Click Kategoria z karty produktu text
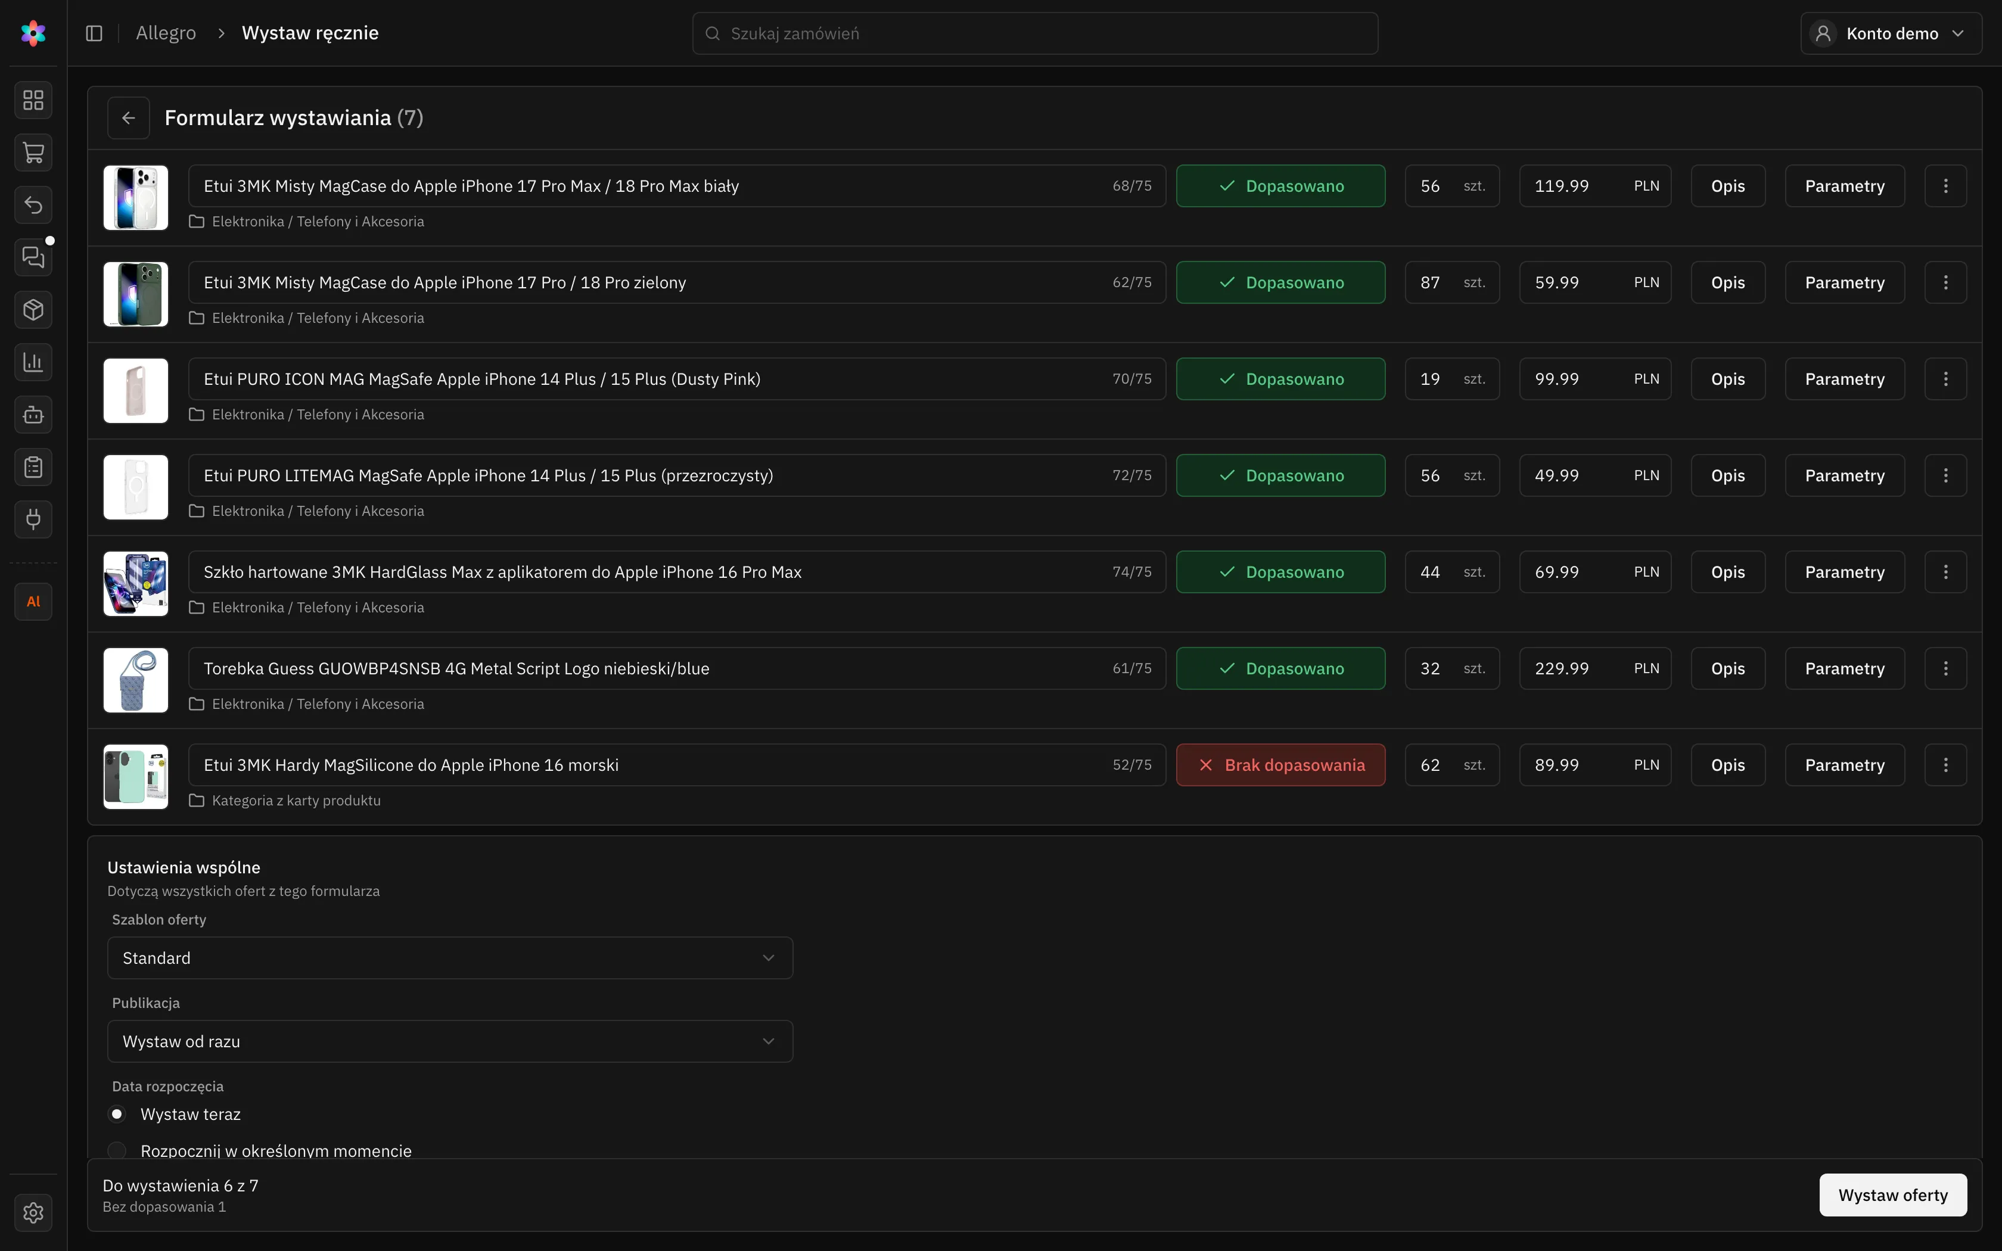The height and width of the screenshot is (1251, 2002). click(296, 801)
